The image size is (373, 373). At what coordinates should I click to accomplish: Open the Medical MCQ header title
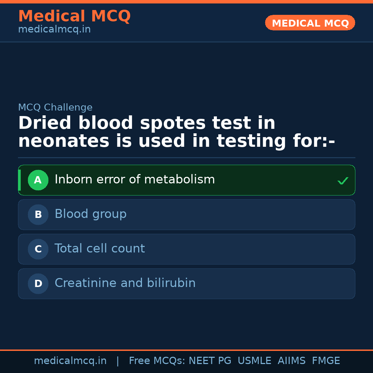tap(74, 16)
